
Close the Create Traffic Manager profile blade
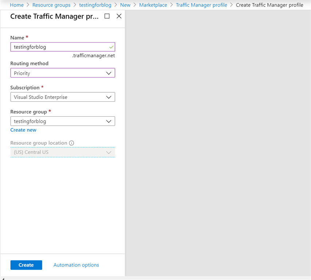tap(119, 16)
